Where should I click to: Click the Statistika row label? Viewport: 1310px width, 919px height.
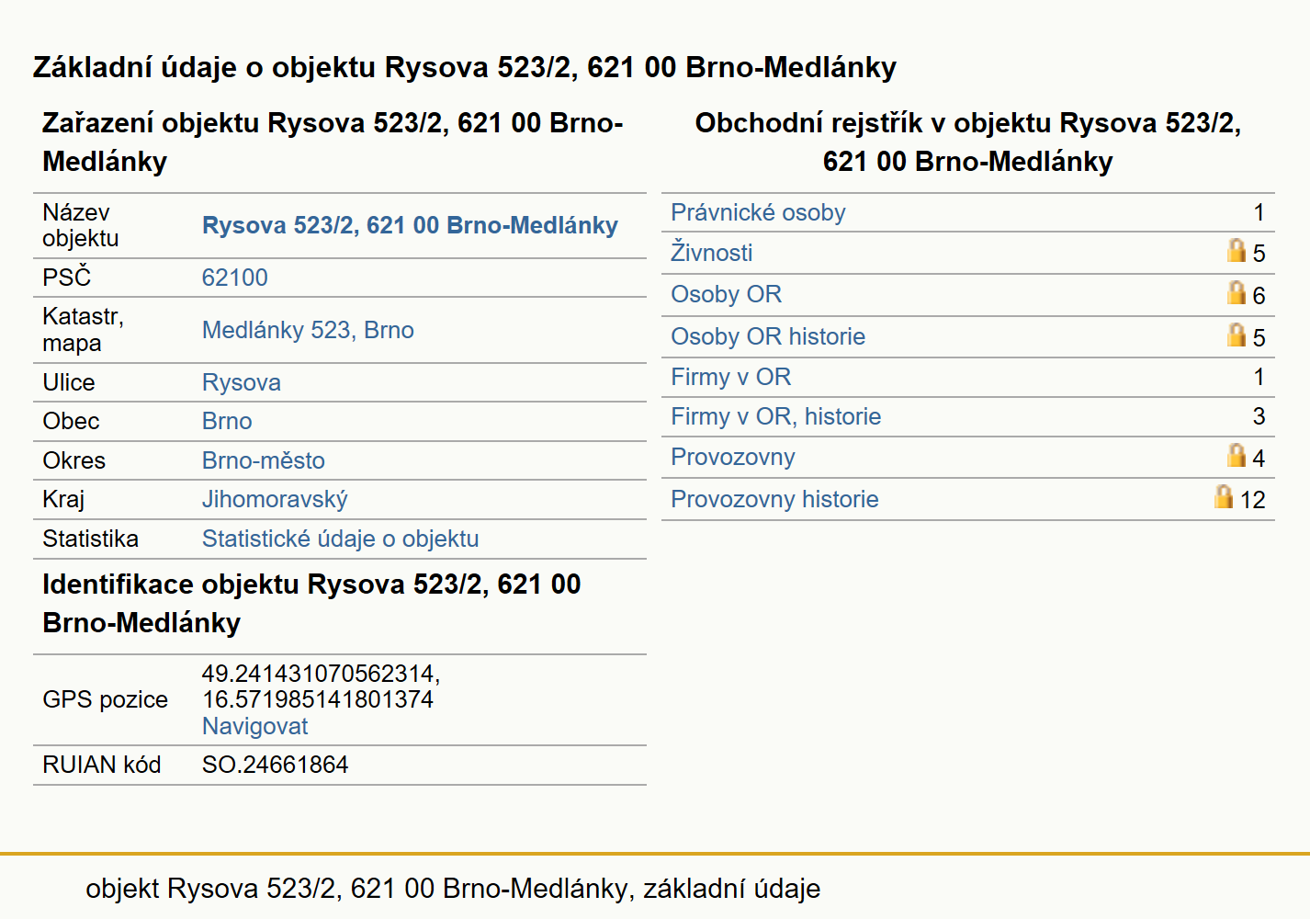pos(90,539)
